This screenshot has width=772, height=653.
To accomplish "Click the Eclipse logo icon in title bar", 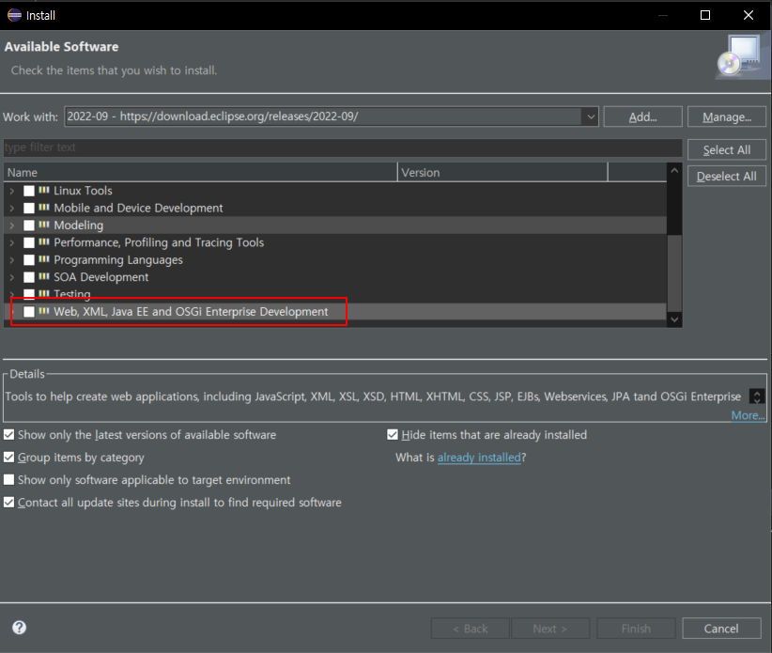I will pos(14,15).
